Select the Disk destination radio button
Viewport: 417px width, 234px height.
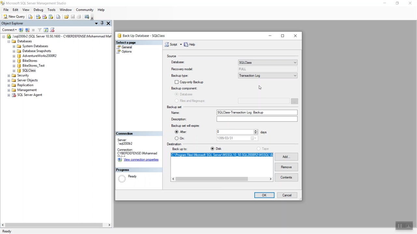pos(212,149)
